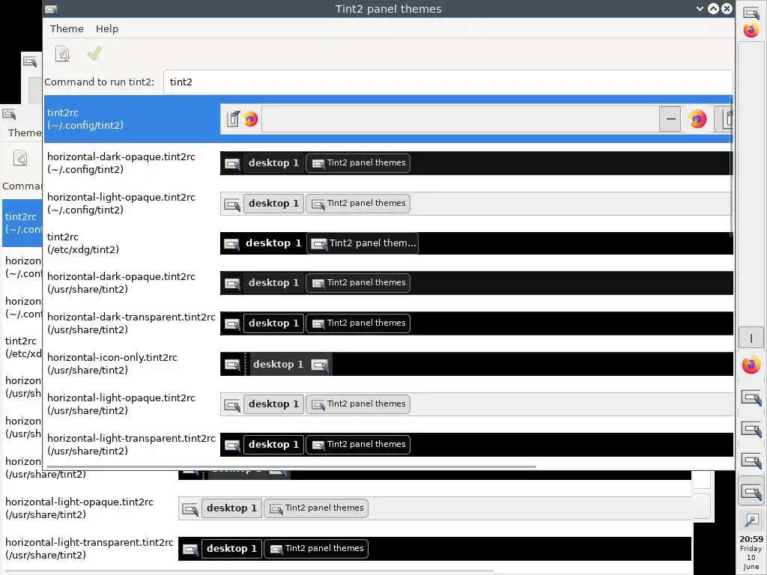The width and height of the screenshot is (767, 575).
Task: Click the preview of horizontal-icon-only.tint2rc in front window
Action: [476, 364]
